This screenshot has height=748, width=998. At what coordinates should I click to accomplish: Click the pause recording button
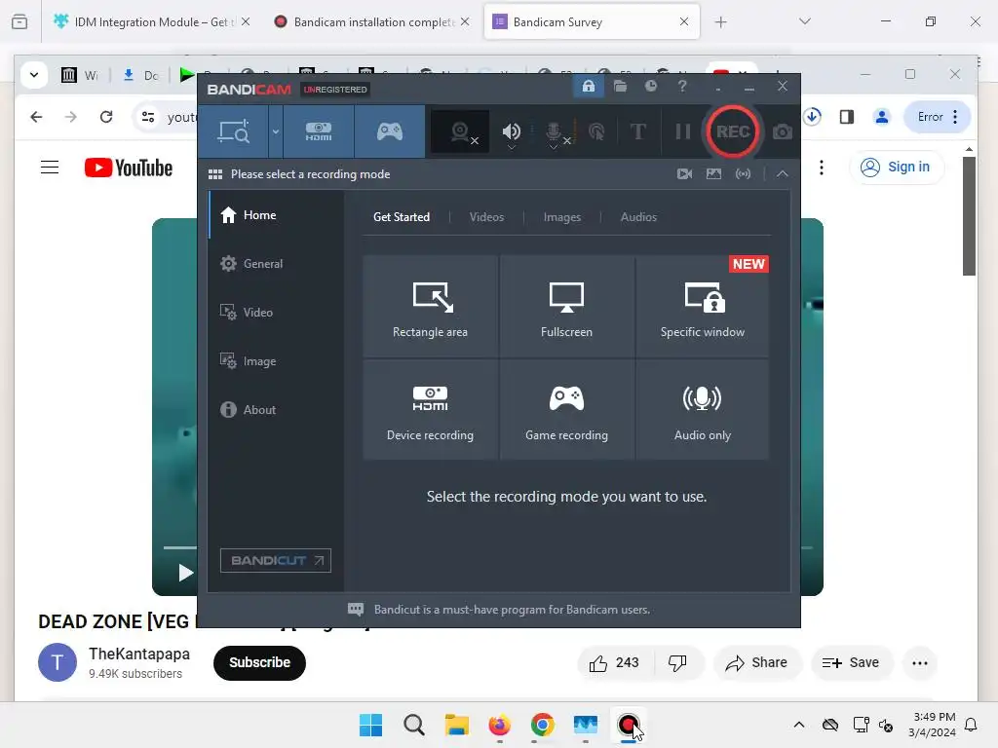[682, 131]
